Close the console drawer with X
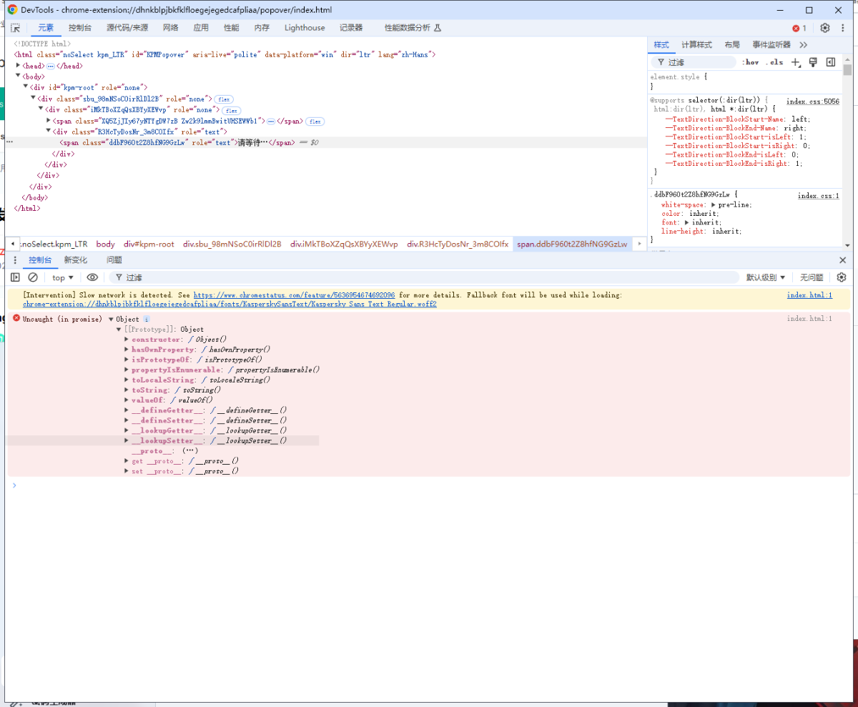Image resolution: width=858 pixels, height=707 pixels. point(842,260)
